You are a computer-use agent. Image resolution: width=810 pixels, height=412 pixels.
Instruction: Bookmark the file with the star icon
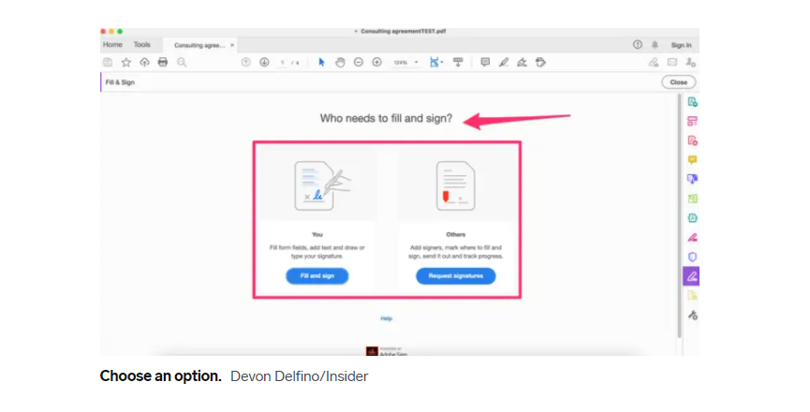tap(126, 63)
